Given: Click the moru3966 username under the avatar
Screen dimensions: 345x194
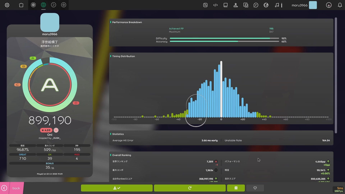Looking at the screenshot, I should [50, 34].
